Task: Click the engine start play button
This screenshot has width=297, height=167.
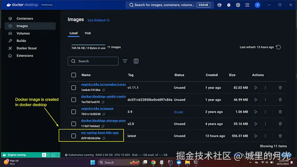Action: point(44,155)
